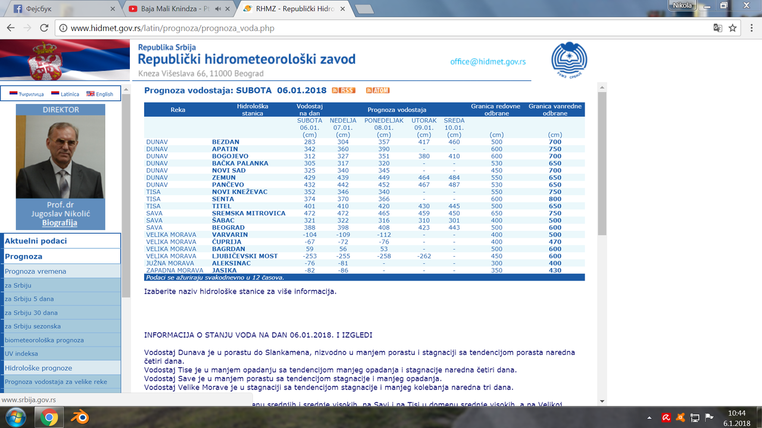This screenshot has height=428, width=762.
Task: Open Prognoza vremena sidebar item
Action: [x=61, y=271]
